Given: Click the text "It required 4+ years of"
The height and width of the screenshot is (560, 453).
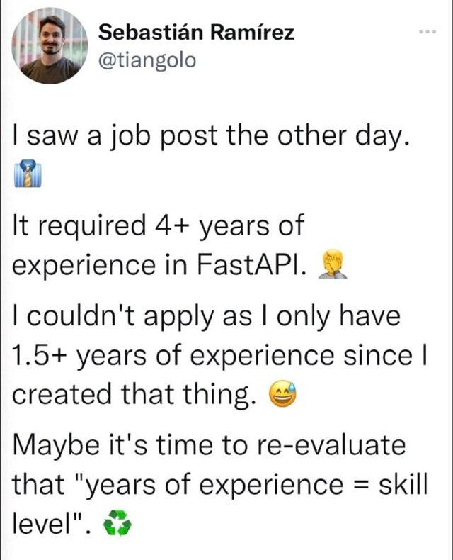Looking at the screenshot, I should click(x=158, y=227).
